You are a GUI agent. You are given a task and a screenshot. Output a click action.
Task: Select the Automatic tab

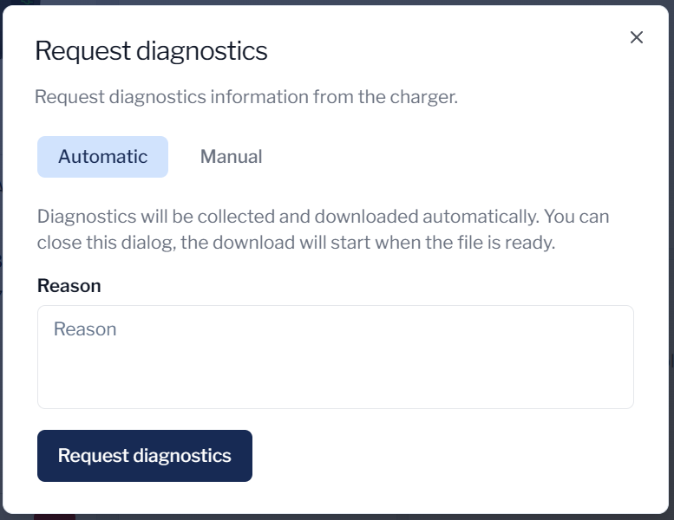click(x=102, y=157)
